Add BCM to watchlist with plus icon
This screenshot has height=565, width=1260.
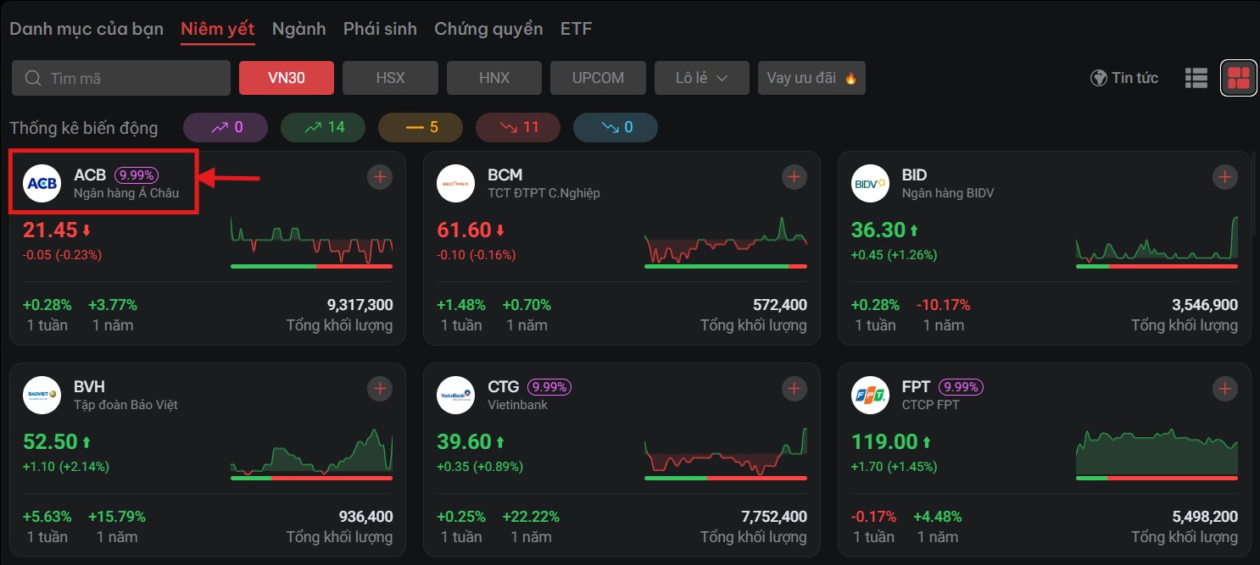[794, 177]
